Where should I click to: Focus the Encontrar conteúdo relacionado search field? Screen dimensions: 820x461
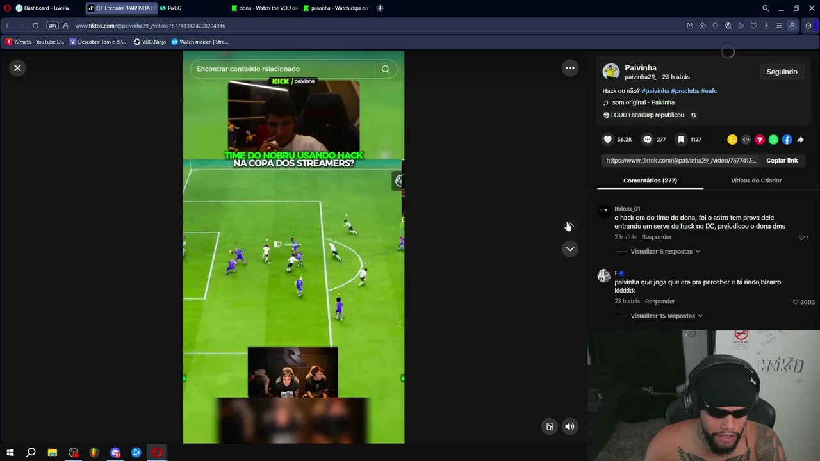coord(283,69)
